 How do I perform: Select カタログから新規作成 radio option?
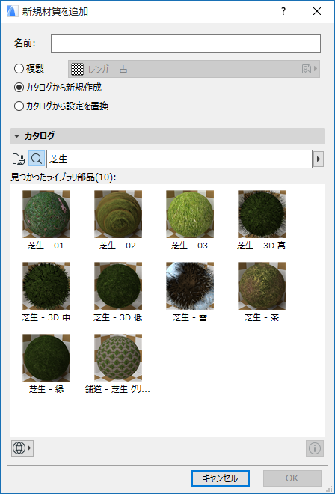pos(19,88)
